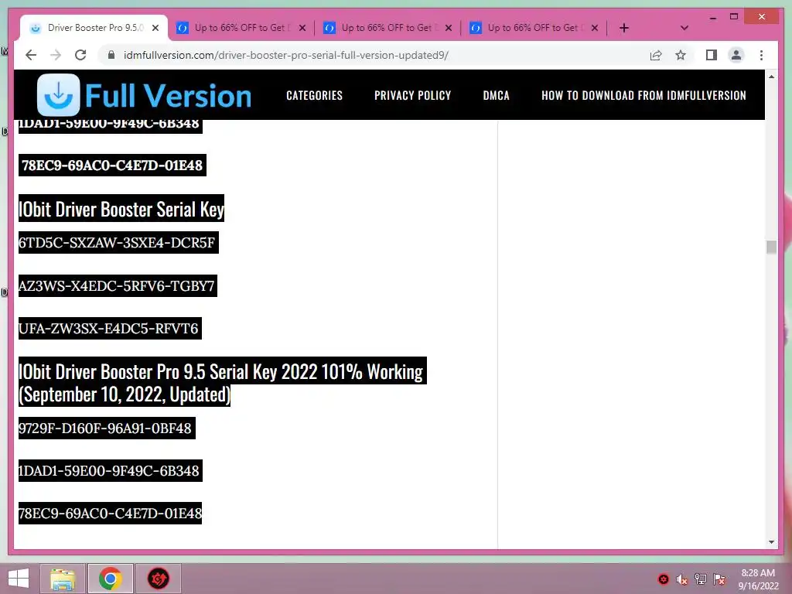Open the PRIVACY POLICY page
Screen dimensions: 792x594
(412, 95)
